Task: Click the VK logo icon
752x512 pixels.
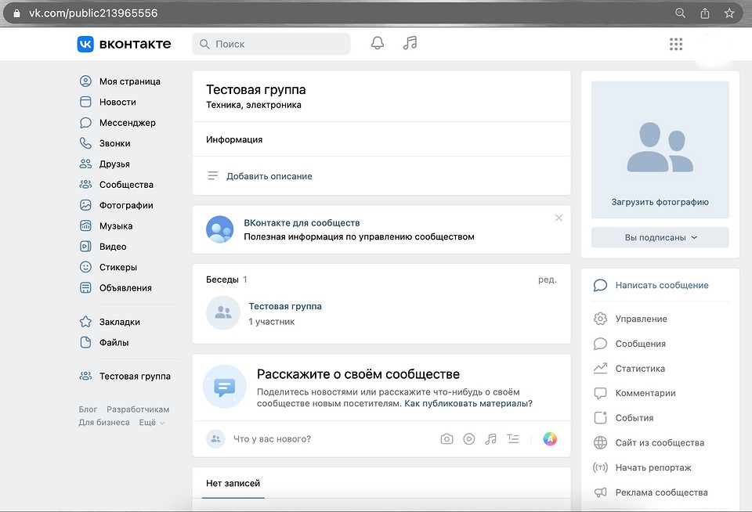Action: click(85, 44)
